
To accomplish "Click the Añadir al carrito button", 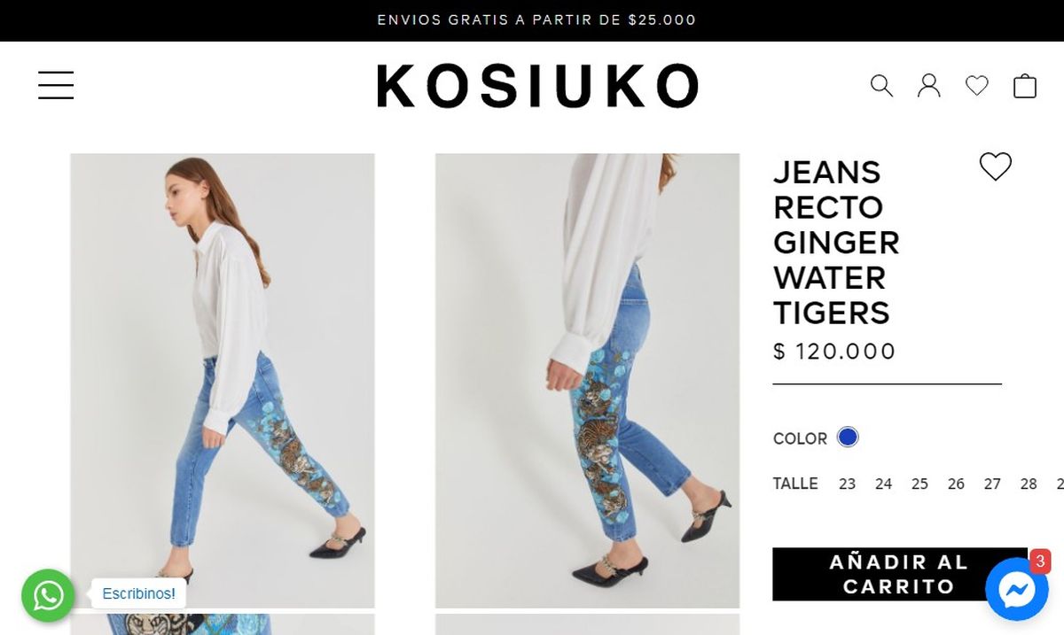I will (899, 574).
